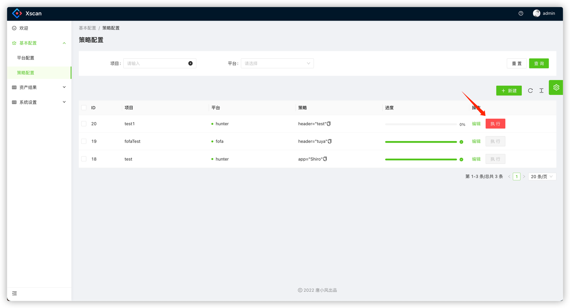This screenshot has height=308, width=570.
Task: Click the table icon beside 资产结果
Action: [14, 87]
